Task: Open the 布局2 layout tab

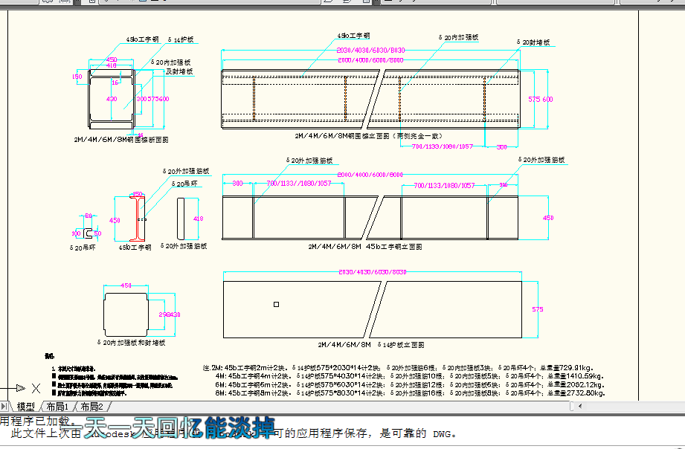Action: tap(91, 407)
